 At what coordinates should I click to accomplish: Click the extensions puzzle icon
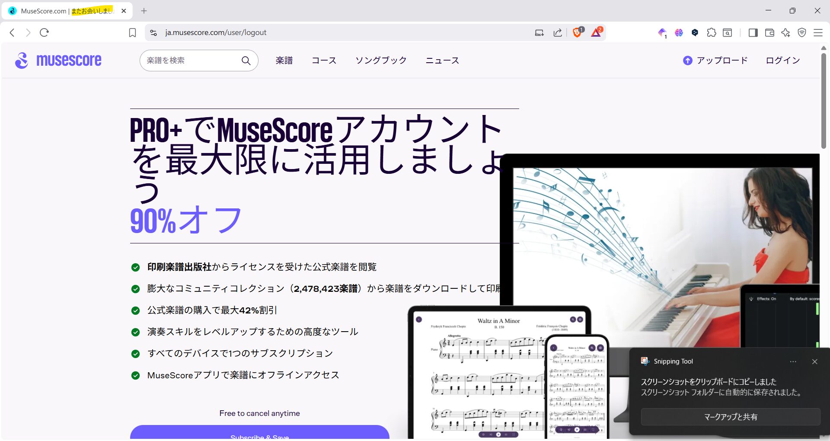coord(711,32)
